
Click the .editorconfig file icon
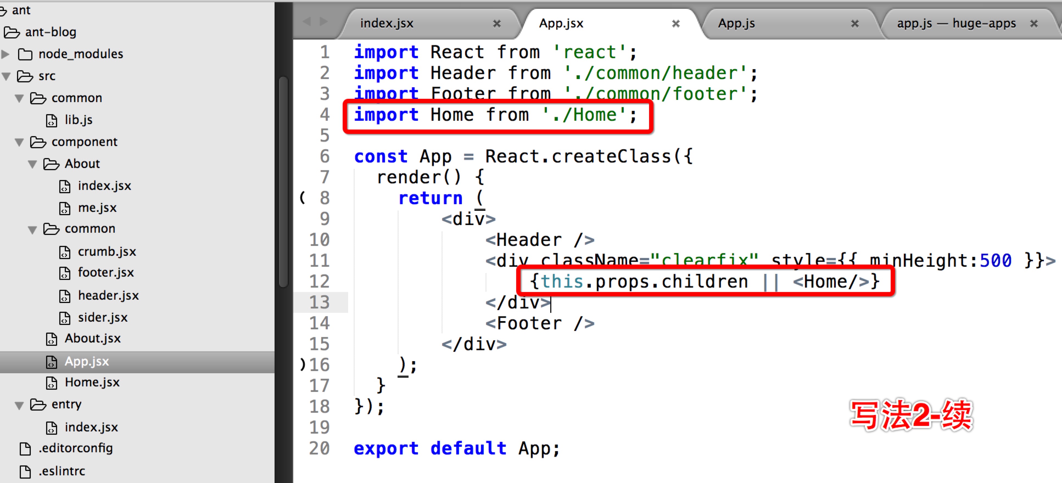point(25,448)
